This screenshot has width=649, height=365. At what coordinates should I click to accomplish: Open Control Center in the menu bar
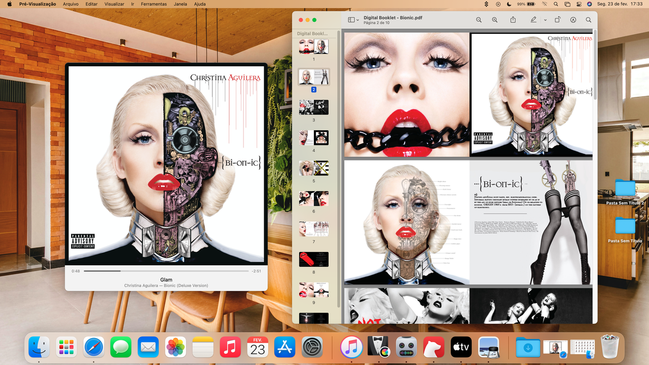click(580, 4)
